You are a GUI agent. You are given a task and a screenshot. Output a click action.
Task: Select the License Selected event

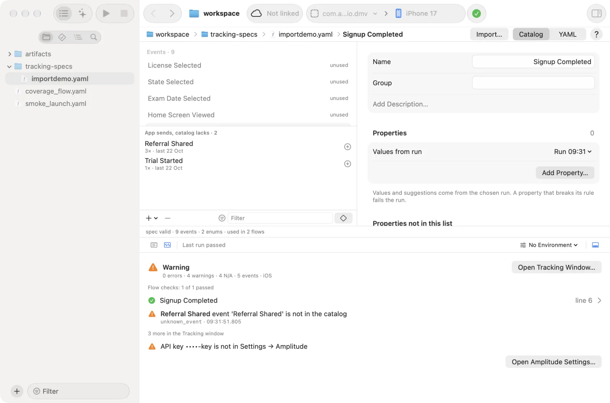click(248, 66)
